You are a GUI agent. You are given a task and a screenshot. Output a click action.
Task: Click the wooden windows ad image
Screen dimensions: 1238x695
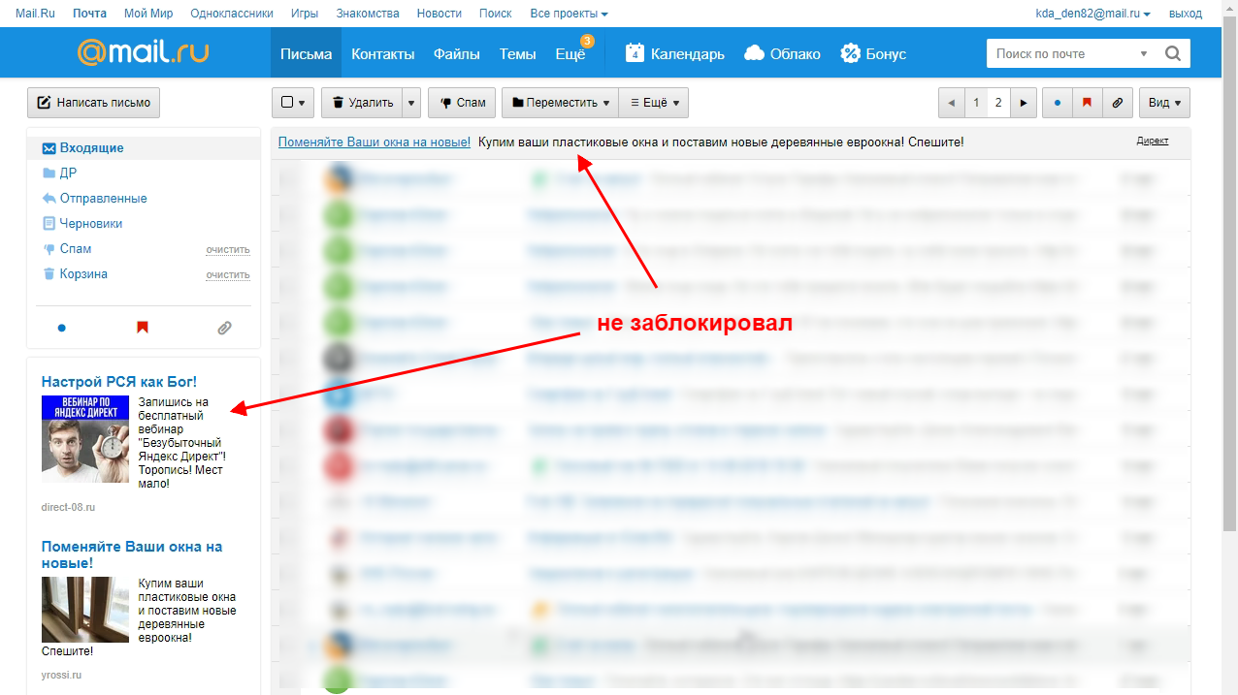click(85, 610)
